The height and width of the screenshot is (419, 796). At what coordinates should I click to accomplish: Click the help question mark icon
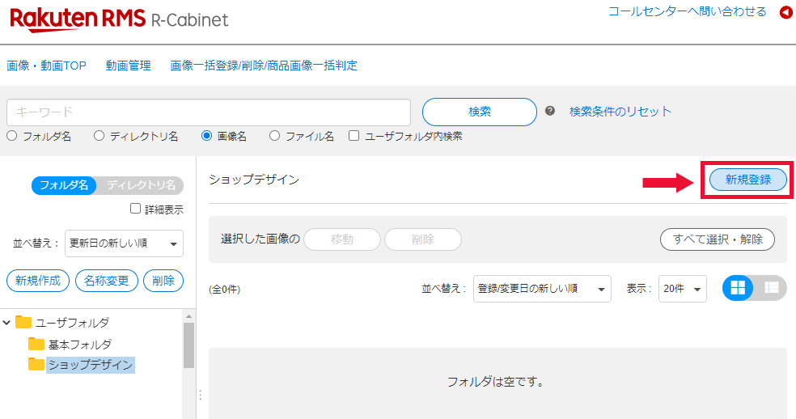[x=550, y=112]
